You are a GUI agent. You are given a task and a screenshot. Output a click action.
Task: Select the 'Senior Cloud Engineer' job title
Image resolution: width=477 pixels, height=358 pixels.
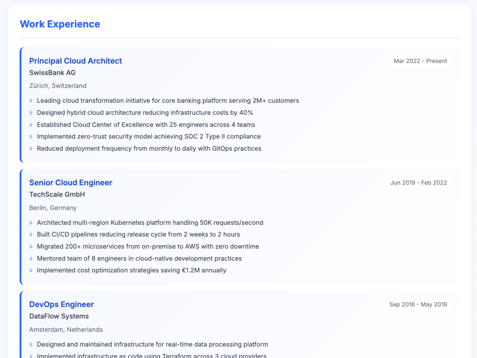point(71,183)
